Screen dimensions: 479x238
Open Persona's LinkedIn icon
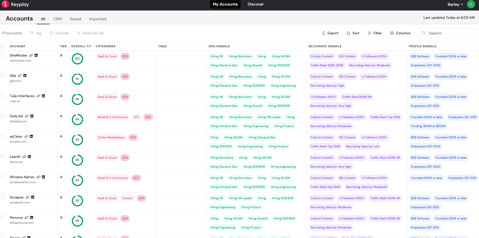click(32, 217)
